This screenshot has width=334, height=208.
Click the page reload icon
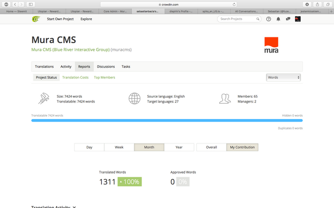pyautogui.click(x=234, y=5)
